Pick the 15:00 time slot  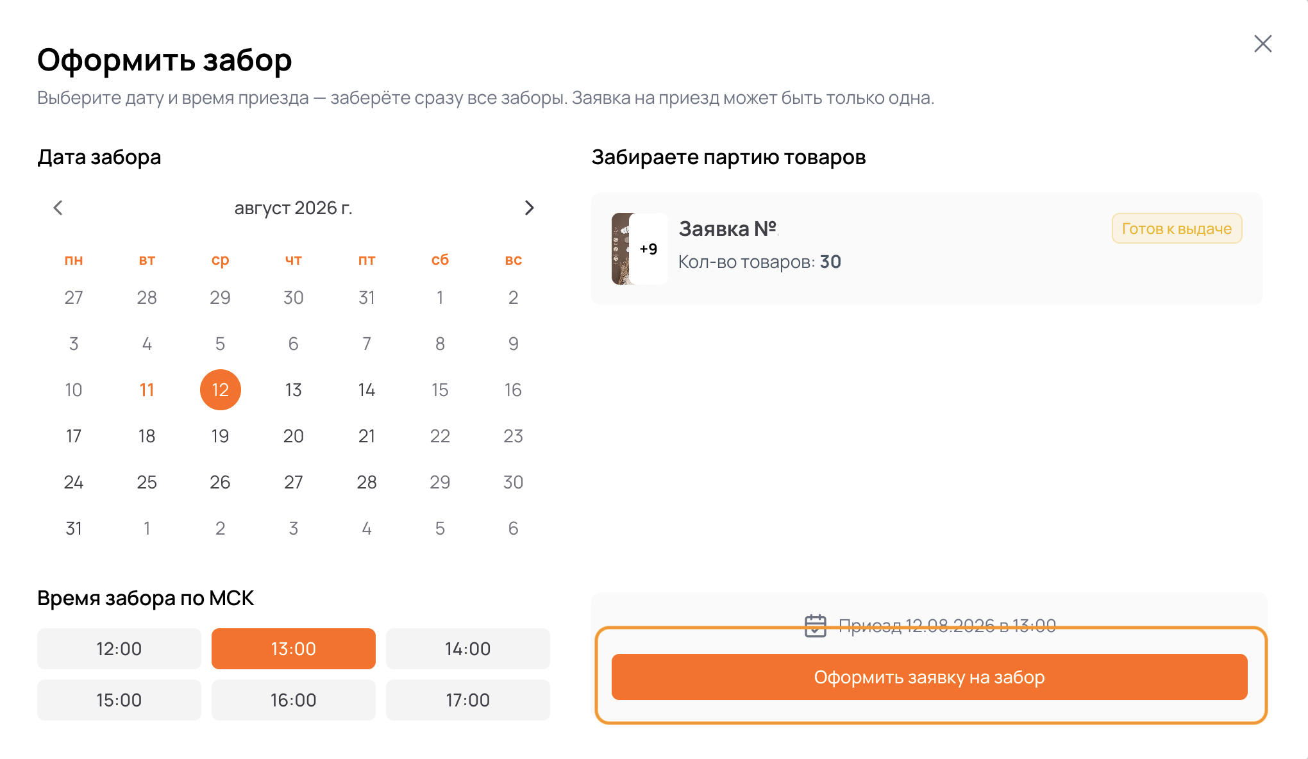[x=119, y=700]
